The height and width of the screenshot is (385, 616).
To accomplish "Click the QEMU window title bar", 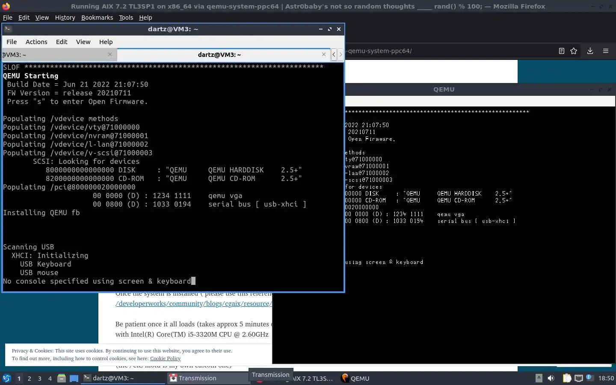I will coord(444,89).
